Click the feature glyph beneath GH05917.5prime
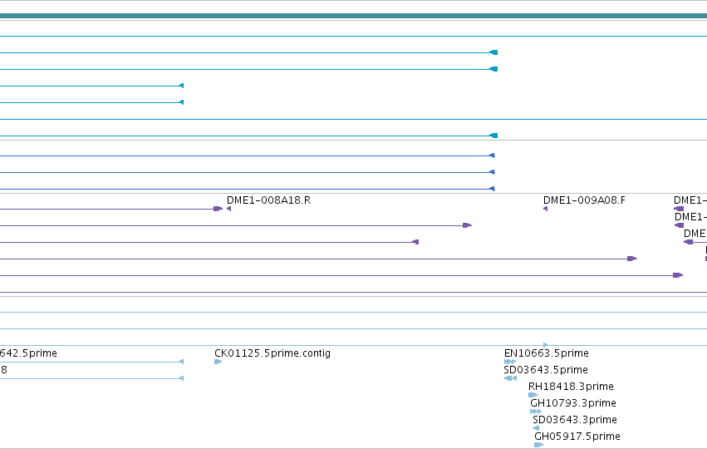The height and width of the screenshot is (449, 707). pos(539,445)
